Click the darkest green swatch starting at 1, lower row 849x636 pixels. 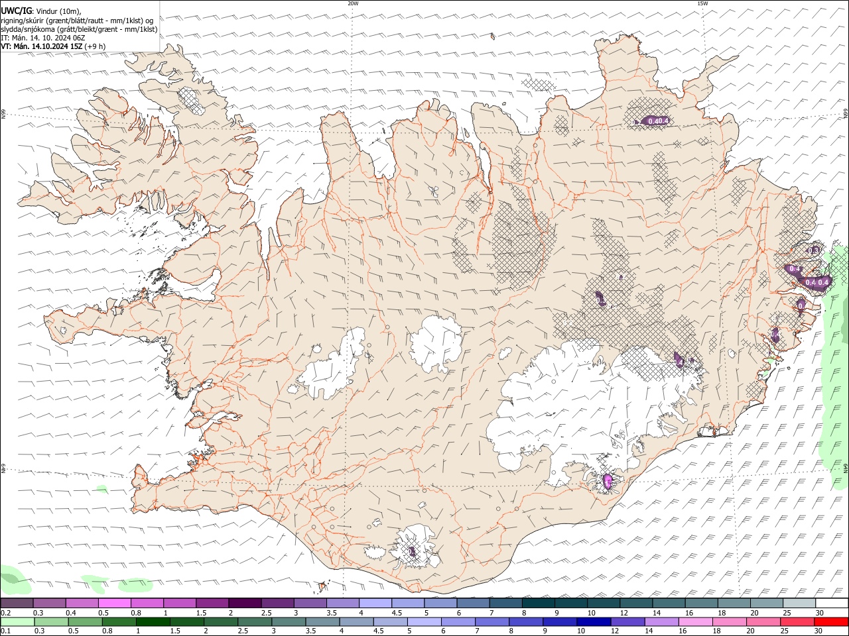click(153, 621)
